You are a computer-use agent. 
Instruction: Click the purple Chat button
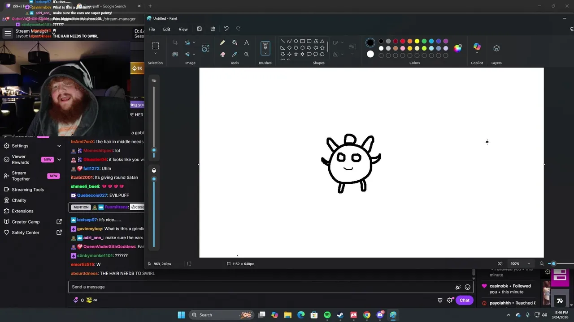pyautogui.click(x=464, y=300)
